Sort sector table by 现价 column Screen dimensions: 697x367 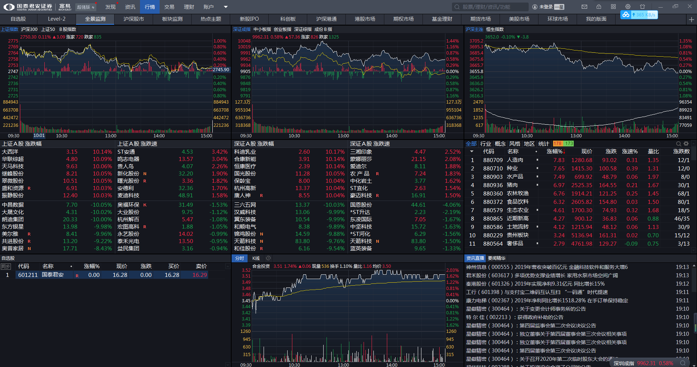click(x=587, y=152)
